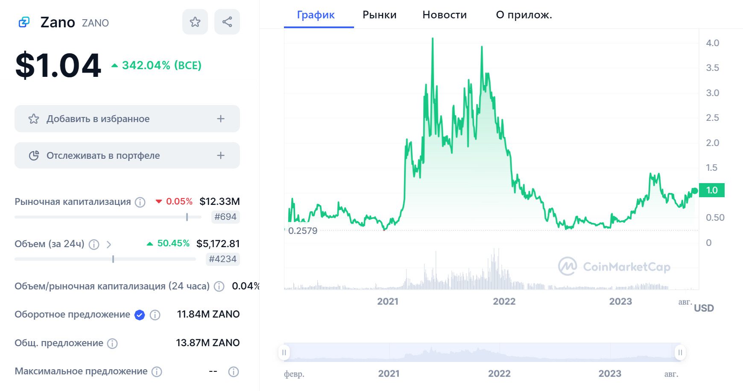
Task: Click verified checkmark badge near Оборотное предложение
Action: 140,315
